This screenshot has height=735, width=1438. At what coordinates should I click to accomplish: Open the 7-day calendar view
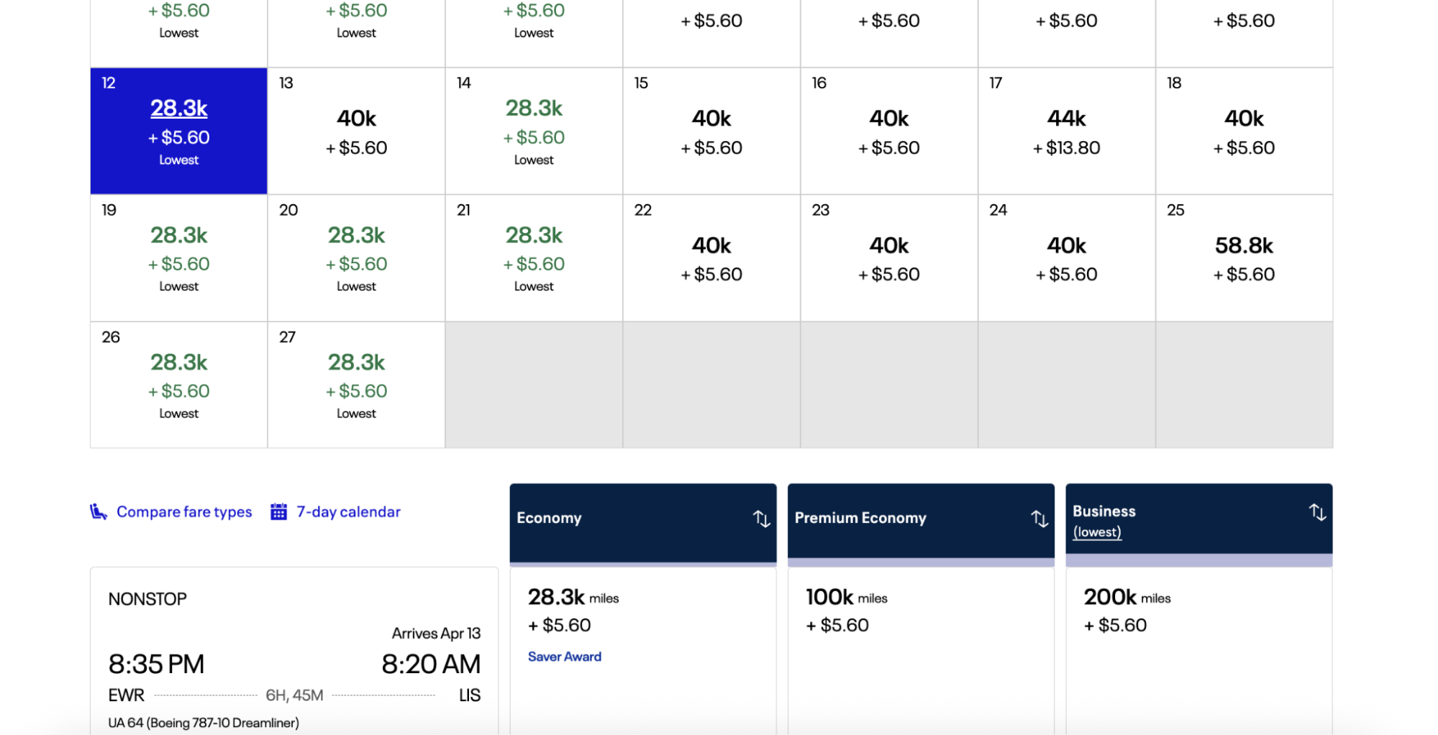pos(348,511)
